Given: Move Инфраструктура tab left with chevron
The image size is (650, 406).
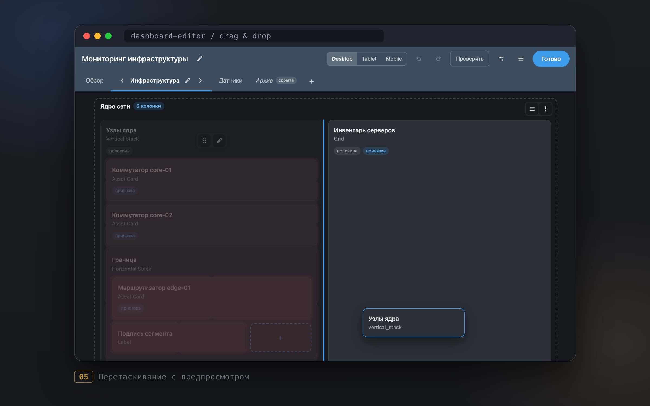Looking at the screenshot, I should click(122, 81).
